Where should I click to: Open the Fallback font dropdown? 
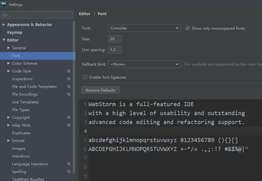144,64
